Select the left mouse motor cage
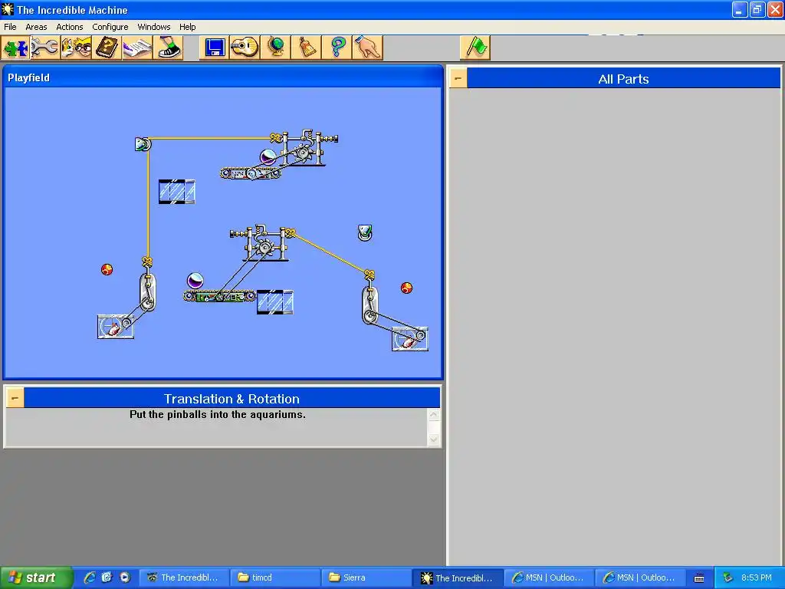The width and height of the screenshot is (785, 589). tap(116, 327)
